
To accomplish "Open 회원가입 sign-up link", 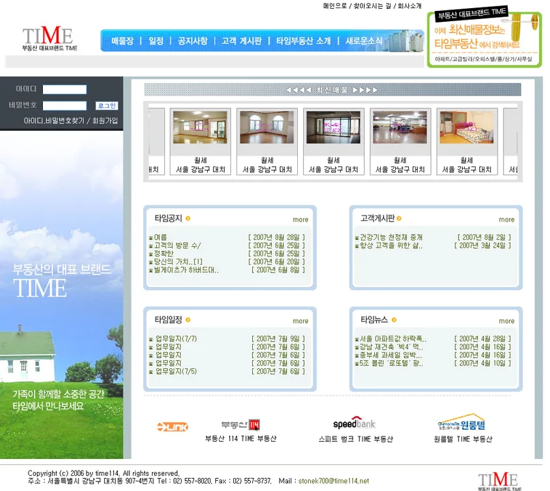I will (105, 121).
